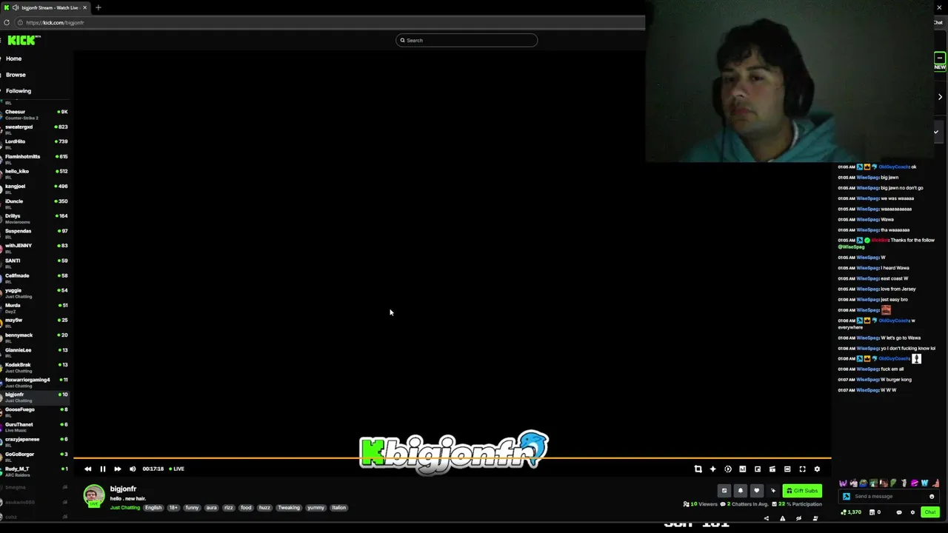Reload the page in the browser

tap(7, 22)
